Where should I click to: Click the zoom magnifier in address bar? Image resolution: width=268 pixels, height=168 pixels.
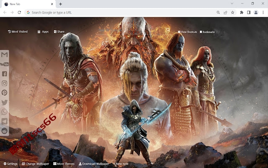point(218,12)
